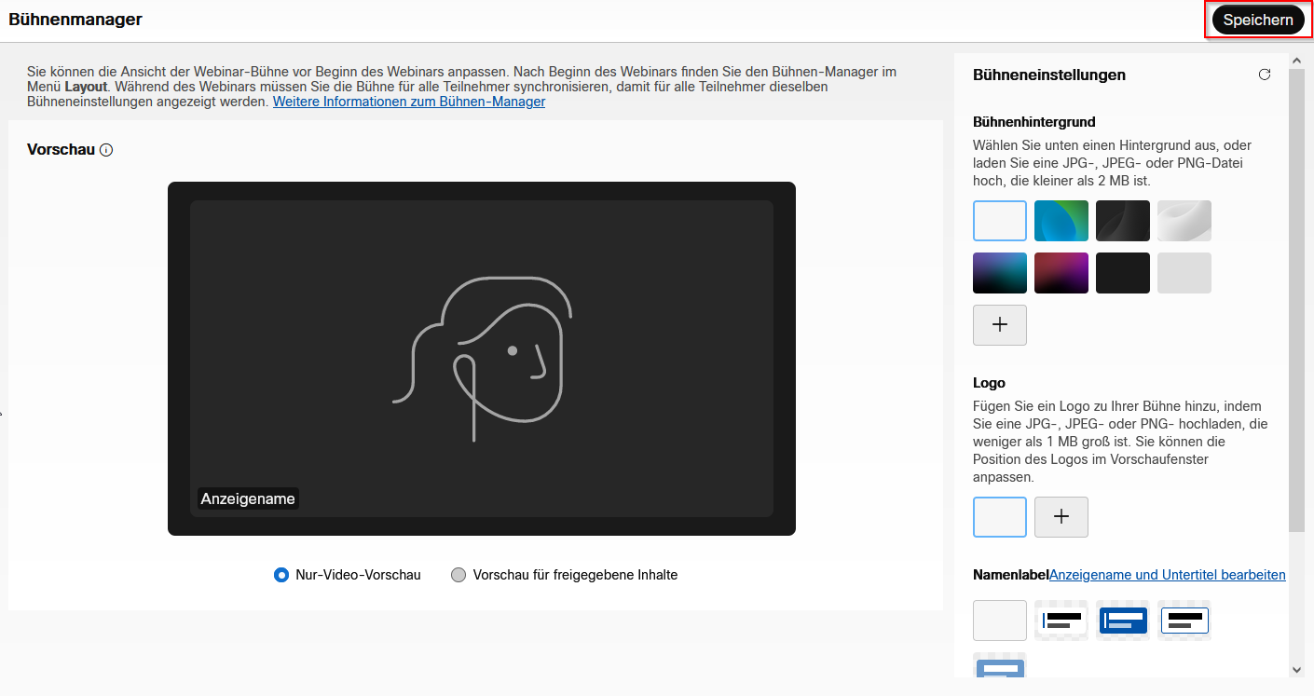Select the empty logo option
This screenshot has width=1314, height=696.
[x=1000, y=517]
